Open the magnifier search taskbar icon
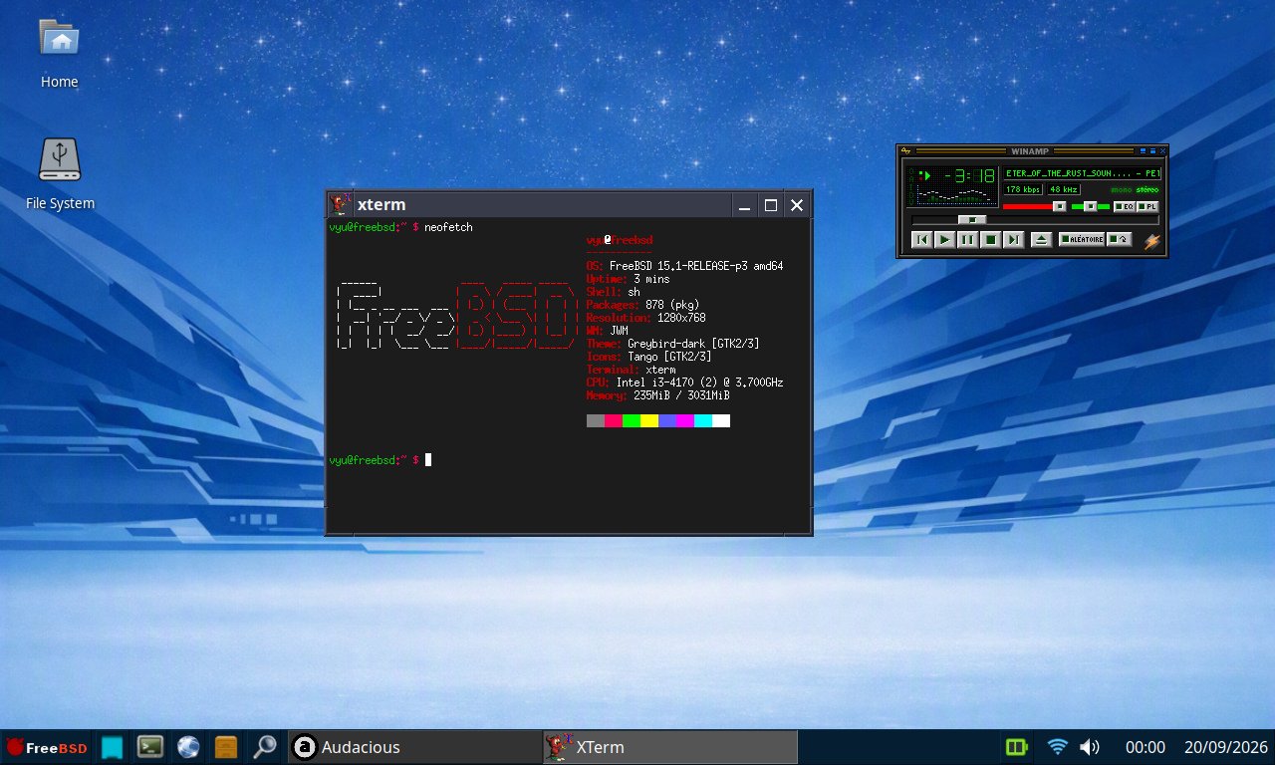 click(265, 747)
